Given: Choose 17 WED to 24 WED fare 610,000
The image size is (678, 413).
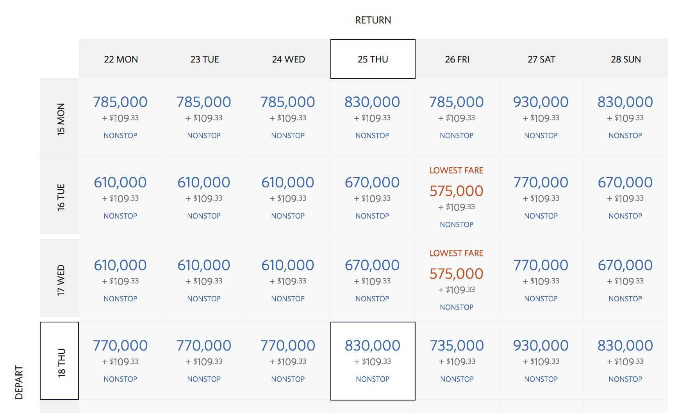Looking at the screenshot, I should [288, 280].
